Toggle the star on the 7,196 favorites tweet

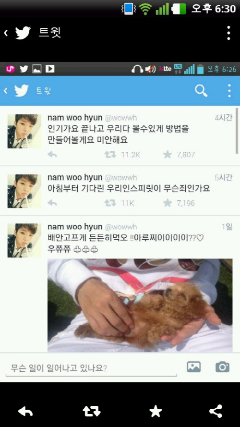[x=168, y=203]
